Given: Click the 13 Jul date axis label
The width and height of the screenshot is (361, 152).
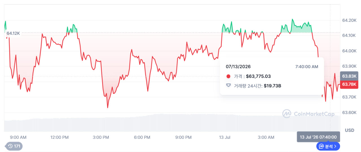Looking at the screenshot, I should (225, 137).
